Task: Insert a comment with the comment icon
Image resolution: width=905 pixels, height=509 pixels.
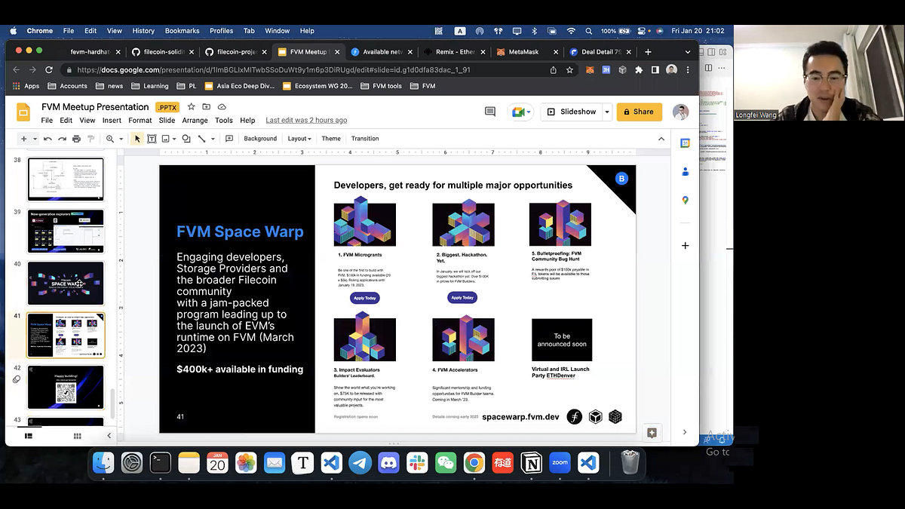Action: click(x=229, y=139)
